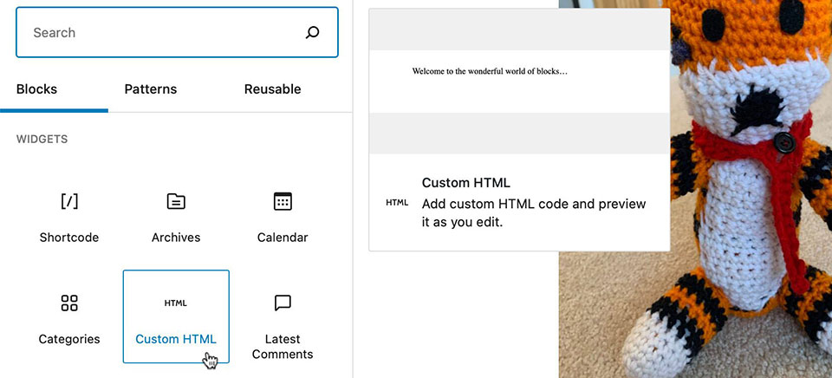832x378 pixels.
Task: Click the Search blocks input field
Action: pos(177,32)
